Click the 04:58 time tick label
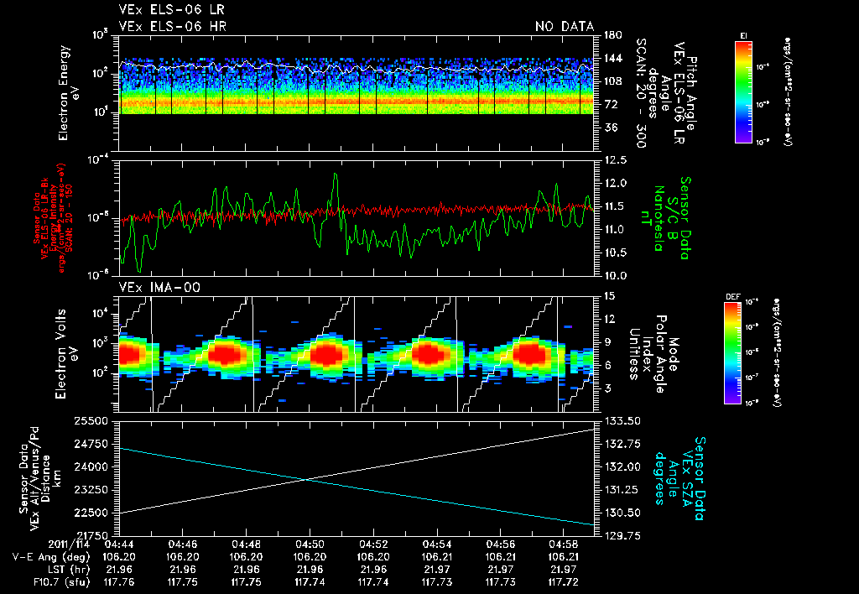 564,544
